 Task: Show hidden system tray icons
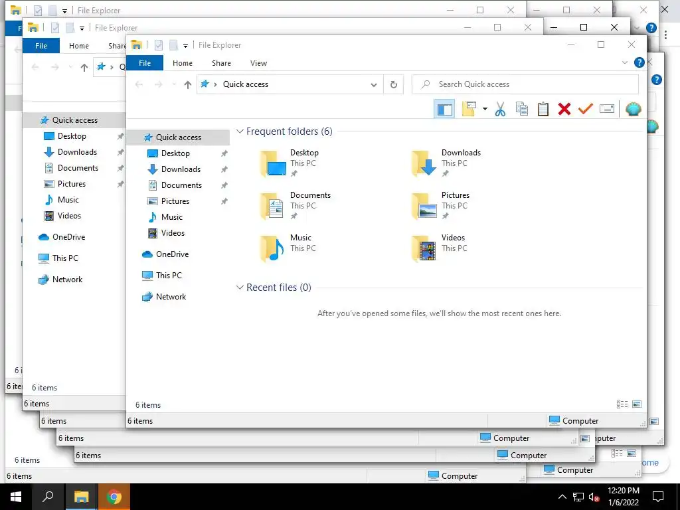click(x=562, y=497)
